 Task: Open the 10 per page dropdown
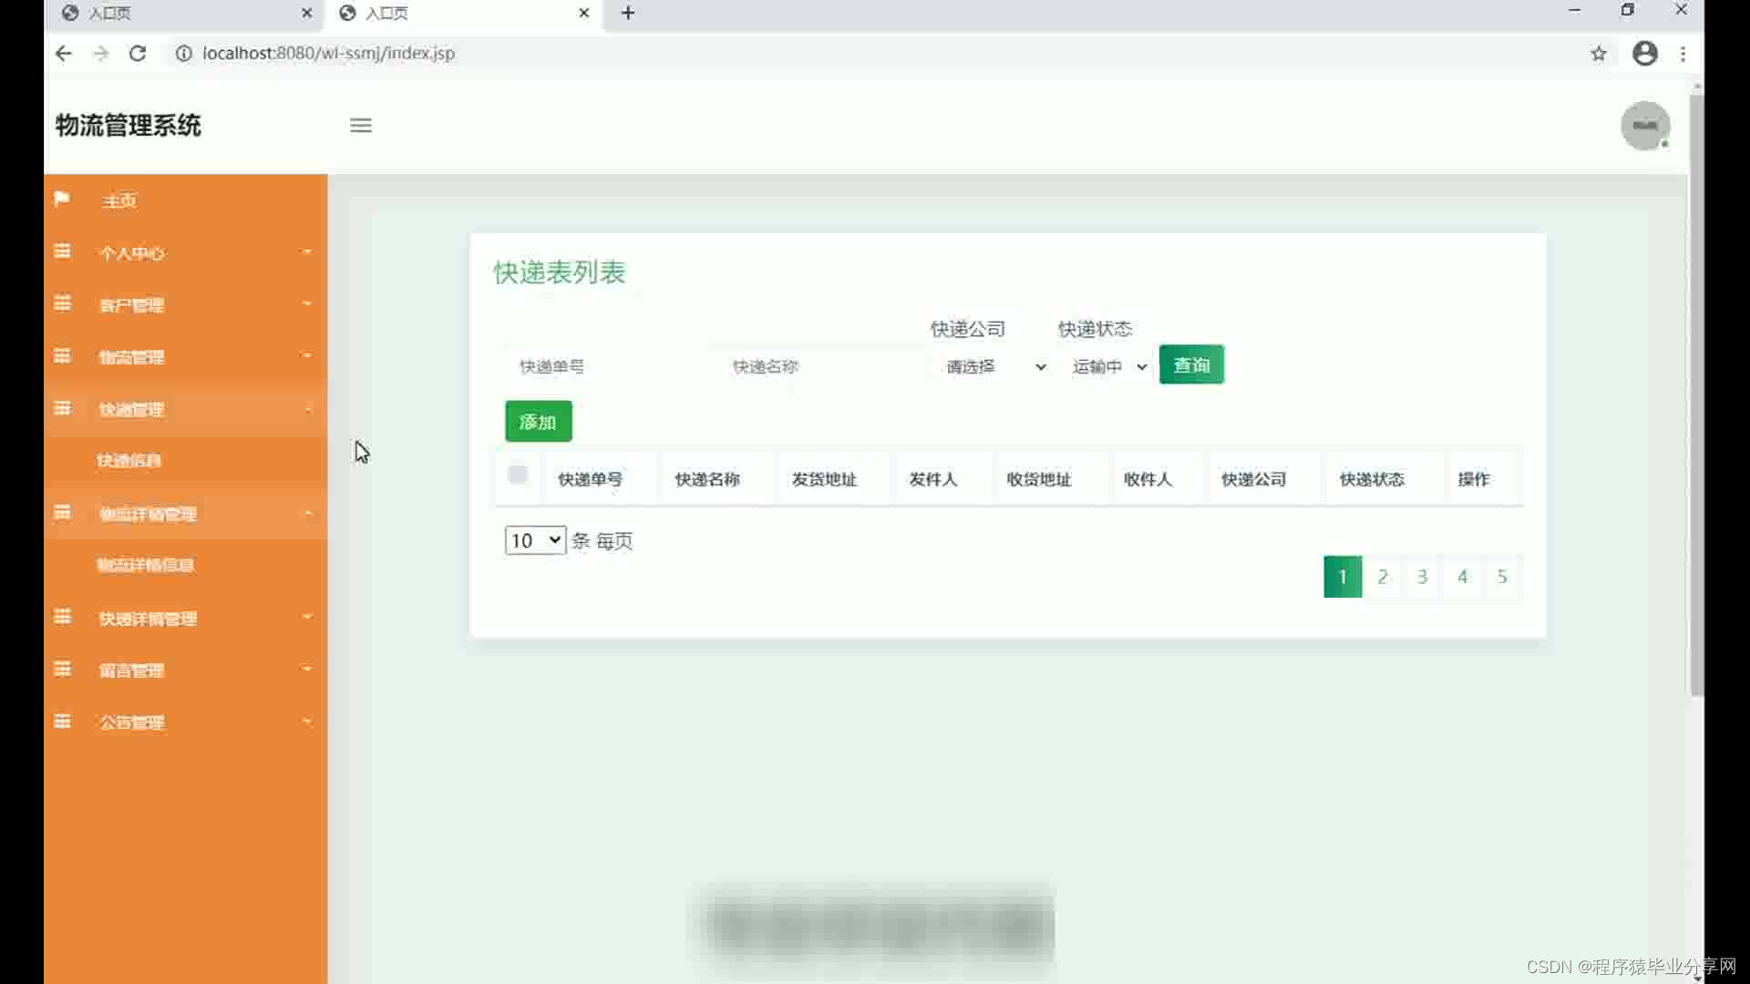pos(535,540)
